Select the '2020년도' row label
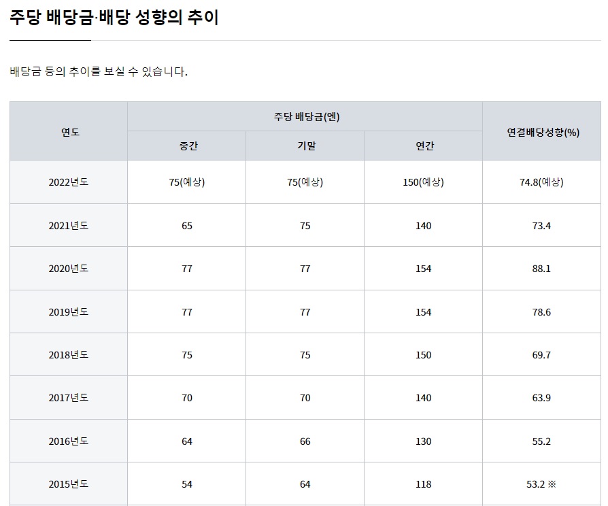The height and width of the screenshot is (506, 608). [x=69, y=269]
